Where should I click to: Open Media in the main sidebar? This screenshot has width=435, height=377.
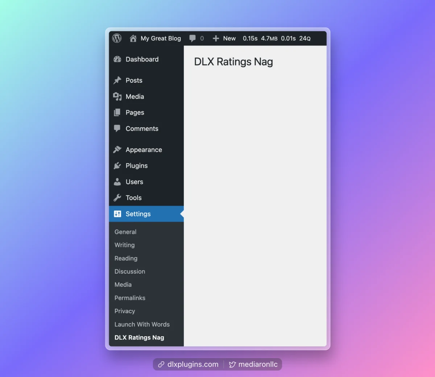146,96
